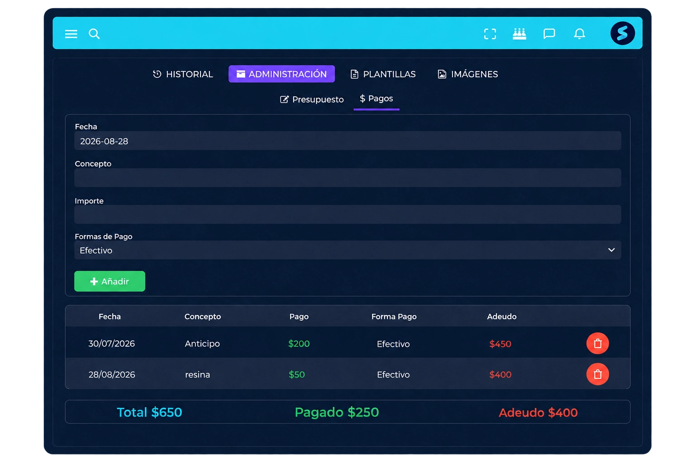695x463 pixels.
Task: Open the Plantillas tab
Action: click(x=383, y=74)
